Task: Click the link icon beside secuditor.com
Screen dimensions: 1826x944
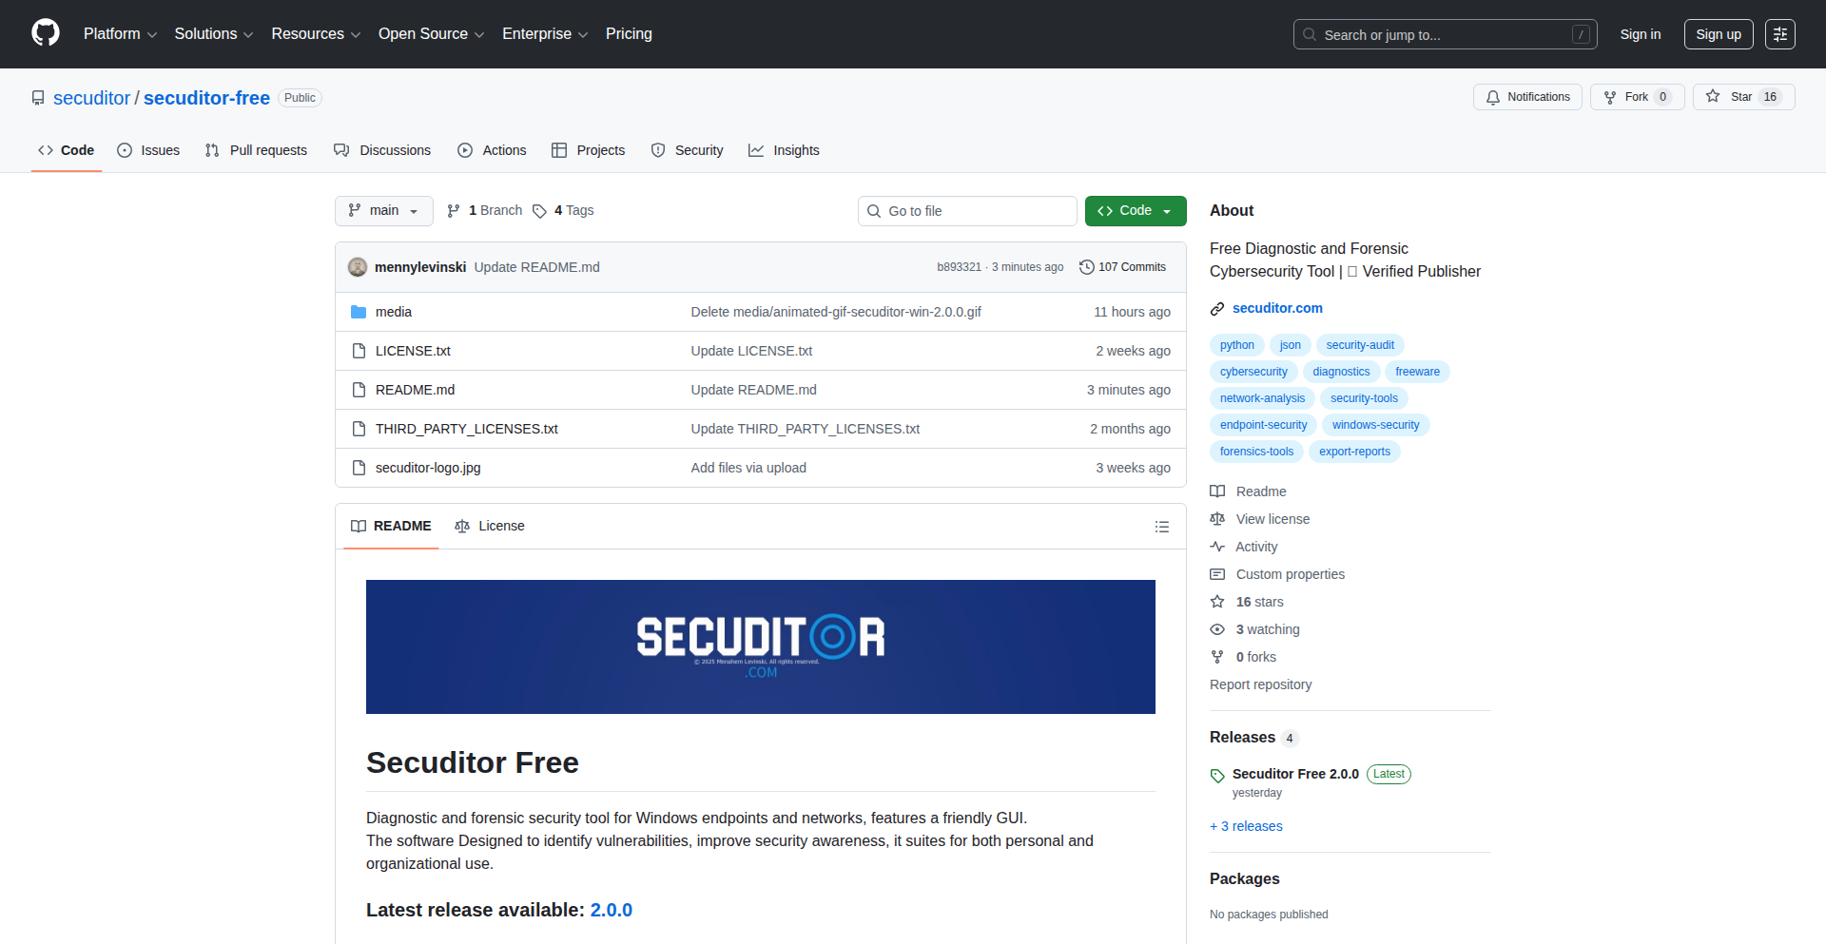Action: (1217, 308)
